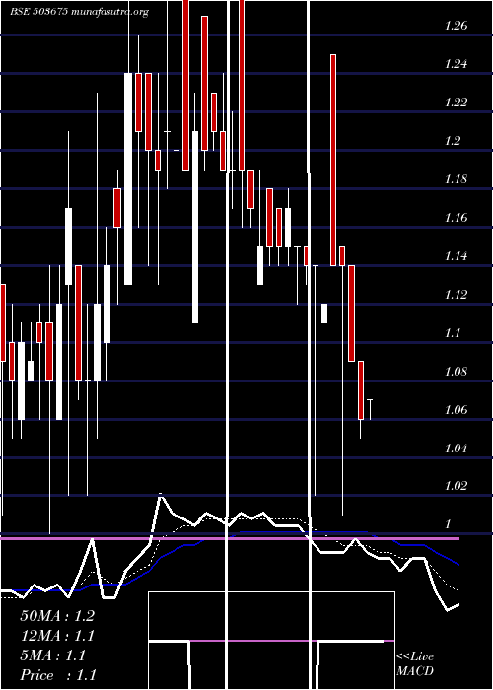Select the '5MA : 1.1' indicator text

pos(53,655)
